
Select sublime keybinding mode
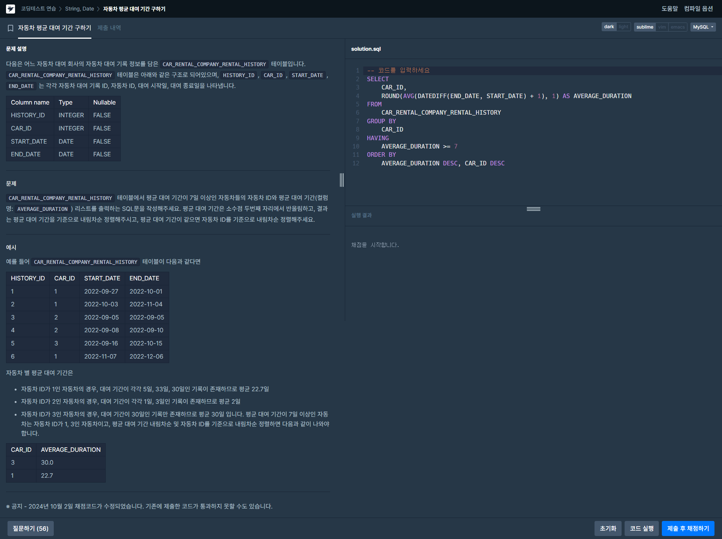pyautogui.click(x=645, y=27)
